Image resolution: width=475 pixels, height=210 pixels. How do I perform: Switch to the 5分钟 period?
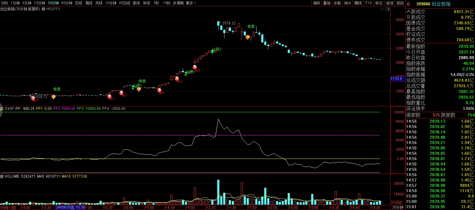[27, 3]
